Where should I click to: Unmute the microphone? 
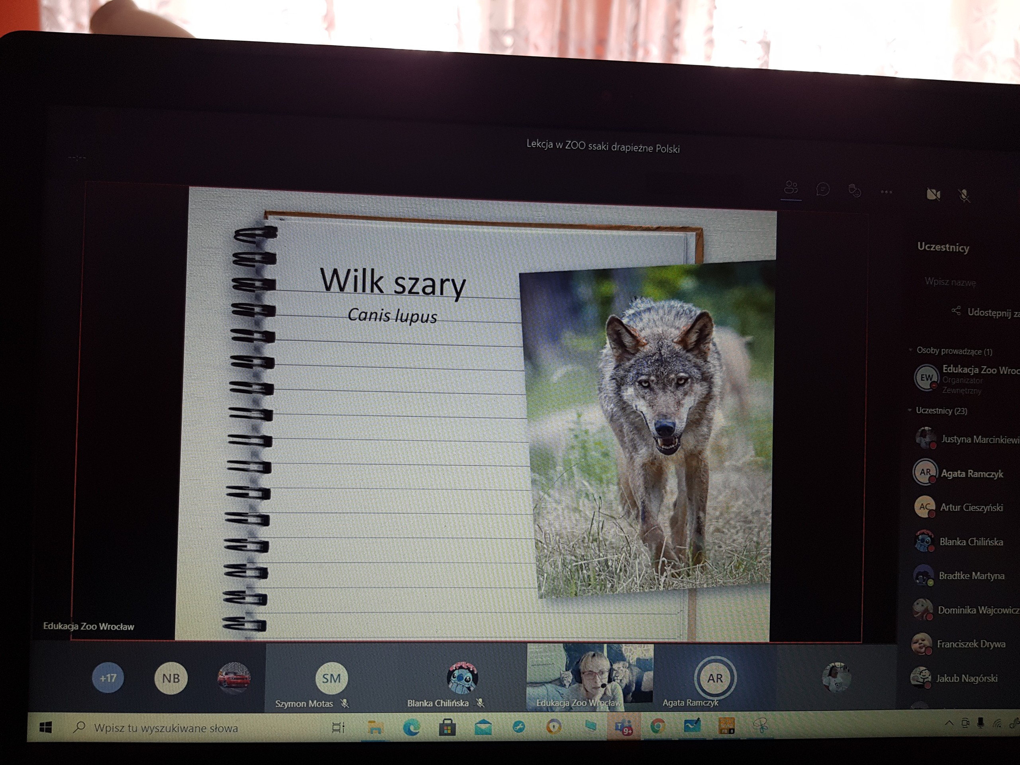(964, 196)
